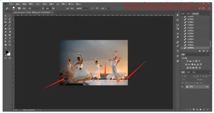
Task: Select the Clone Stamp tool
Action: [x=5, y=29]
